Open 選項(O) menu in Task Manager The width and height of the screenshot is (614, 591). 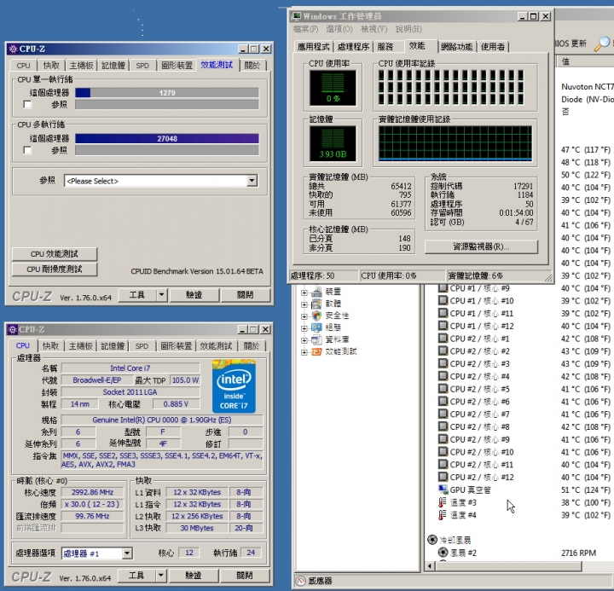(339, 29)
